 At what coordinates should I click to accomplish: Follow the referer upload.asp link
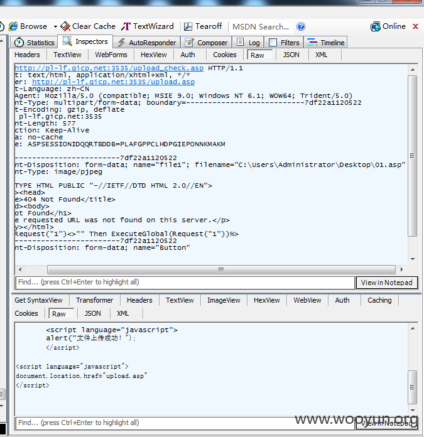pos(113,82)
